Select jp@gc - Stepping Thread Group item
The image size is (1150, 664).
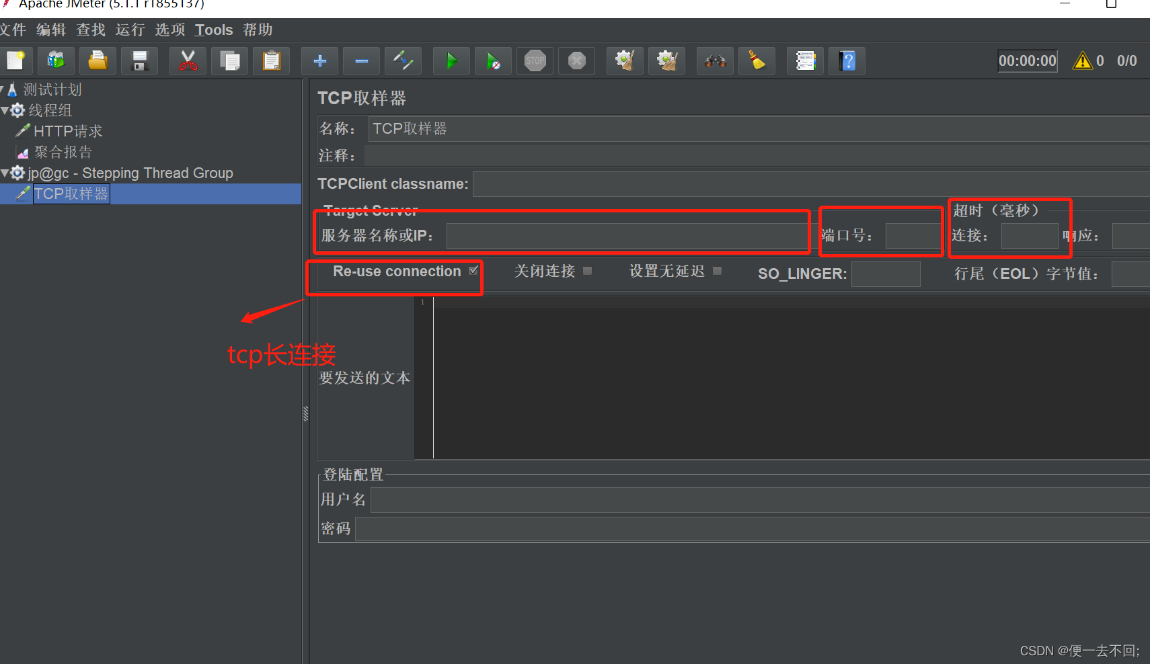point(130,173)
